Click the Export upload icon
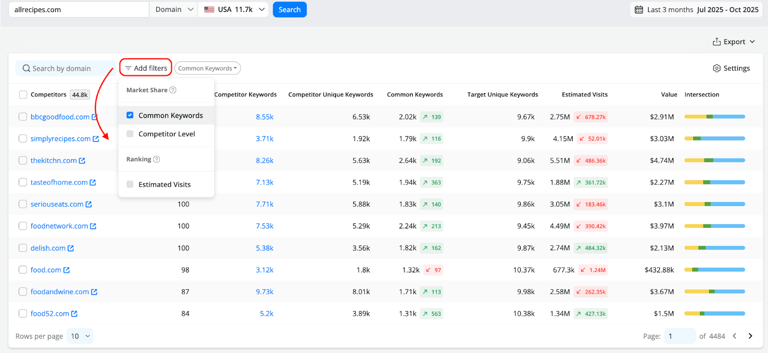 [x=717, y=42]
